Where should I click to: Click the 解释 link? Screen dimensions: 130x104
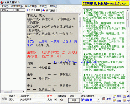(x=109, y=99)
